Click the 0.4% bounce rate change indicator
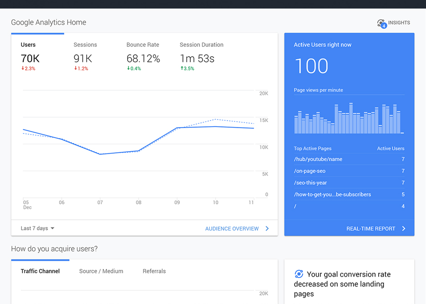 (x=134, y=69)
